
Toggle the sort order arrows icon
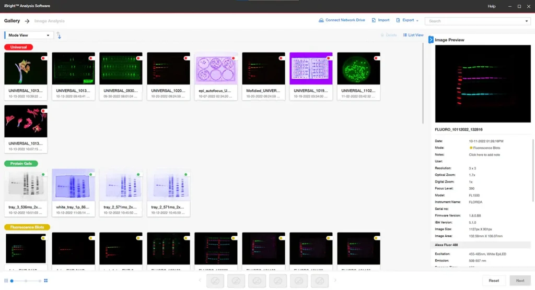coord(59,35)
